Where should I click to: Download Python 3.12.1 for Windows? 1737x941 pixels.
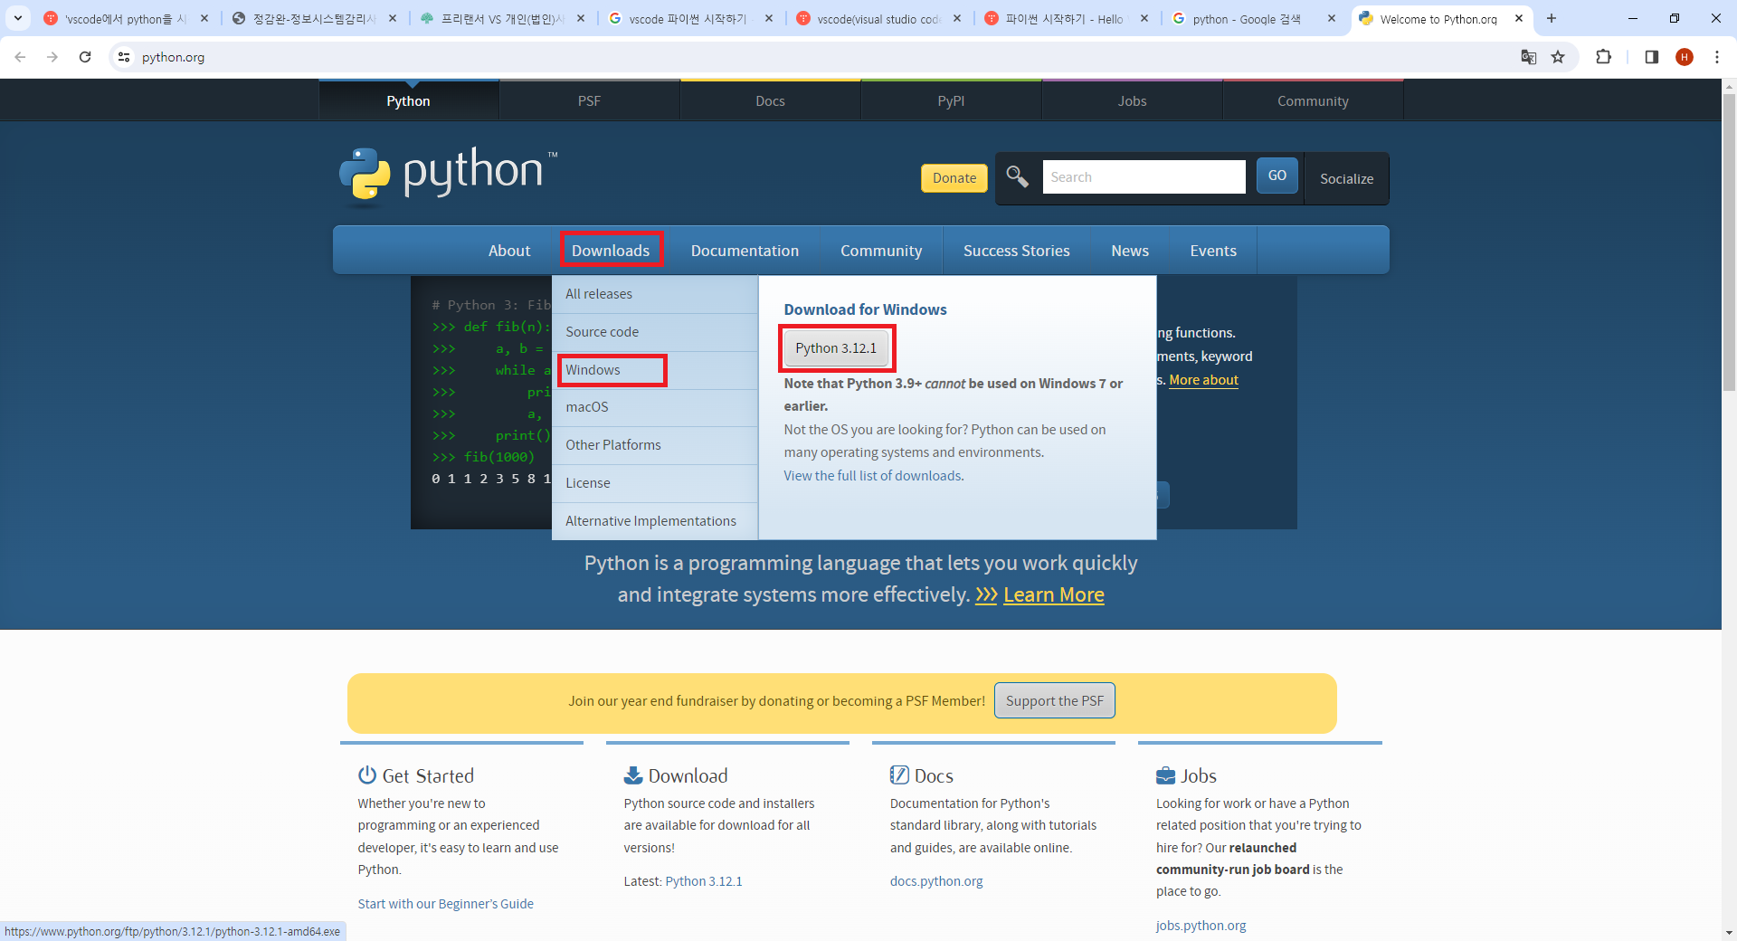tap(836, 348)
